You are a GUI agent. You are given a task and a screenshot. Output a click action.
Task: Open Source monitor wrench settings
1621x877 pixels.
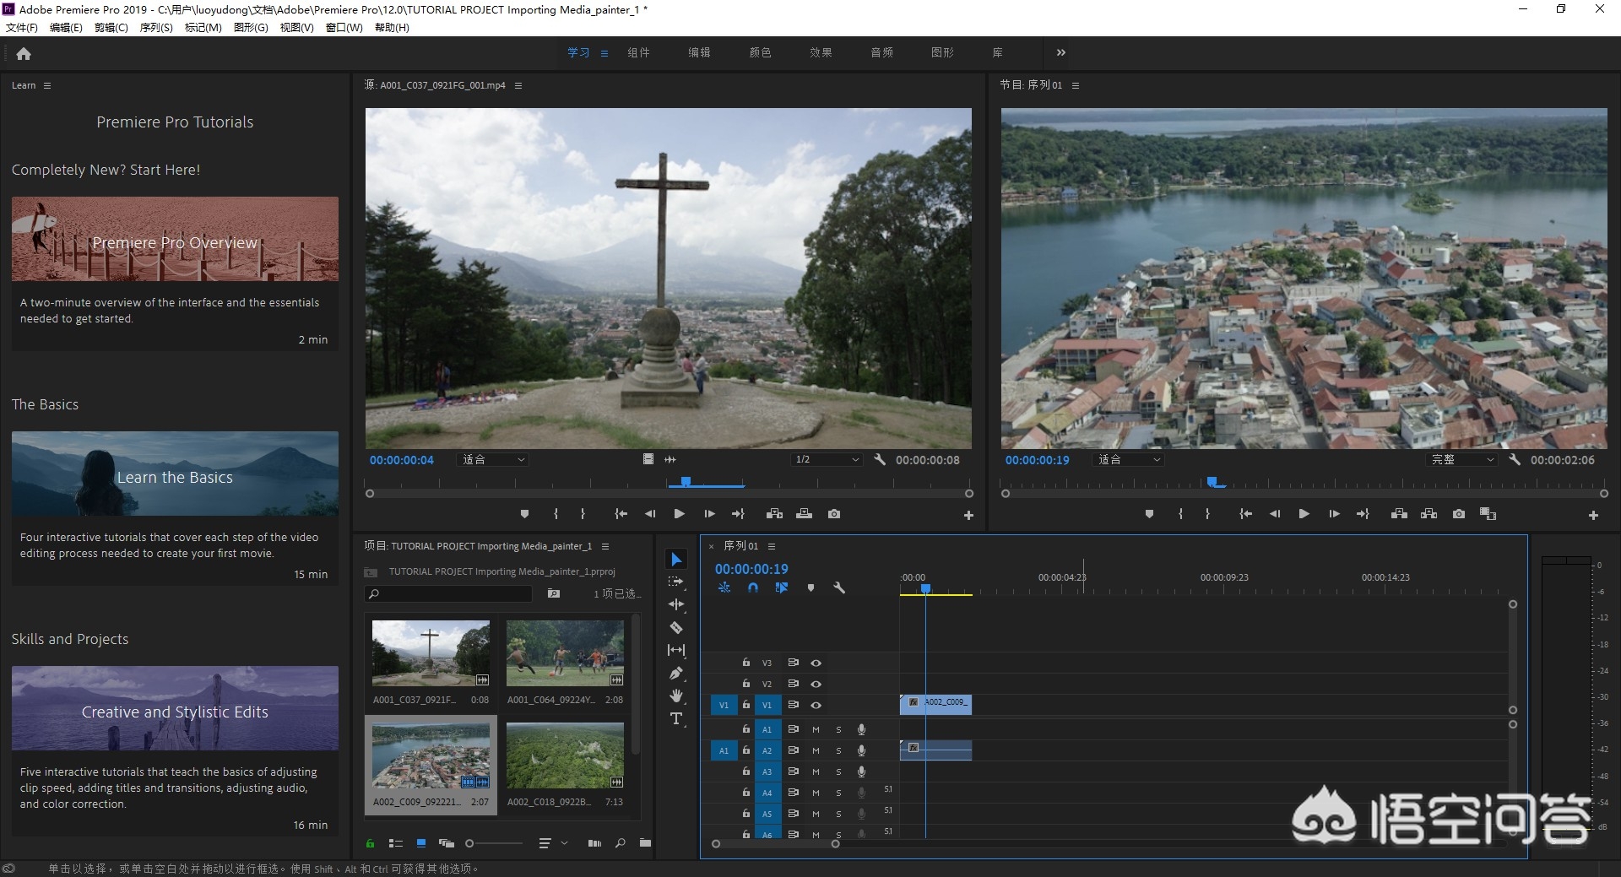(880, 460)
